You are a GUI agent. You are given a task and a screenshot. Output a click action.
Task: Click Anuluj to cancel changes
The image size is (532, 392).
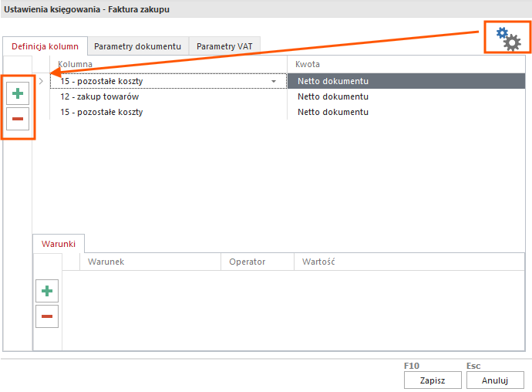click(495, 380)
